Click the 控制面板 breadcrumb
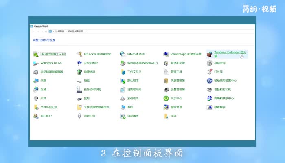This screenshot has width=285, height=163. pyautogui.click(x=59, y=31)
